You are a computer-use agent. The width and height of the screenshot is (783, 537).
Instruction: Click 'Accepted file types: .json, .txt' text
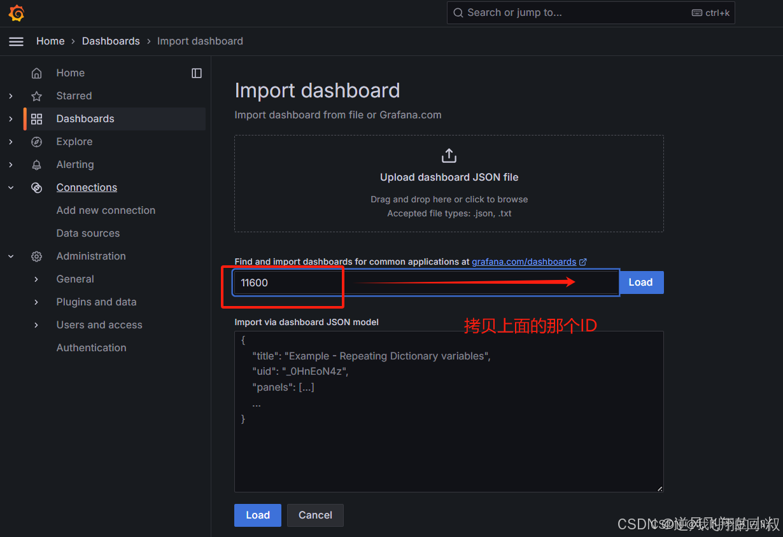click(449, 214)
